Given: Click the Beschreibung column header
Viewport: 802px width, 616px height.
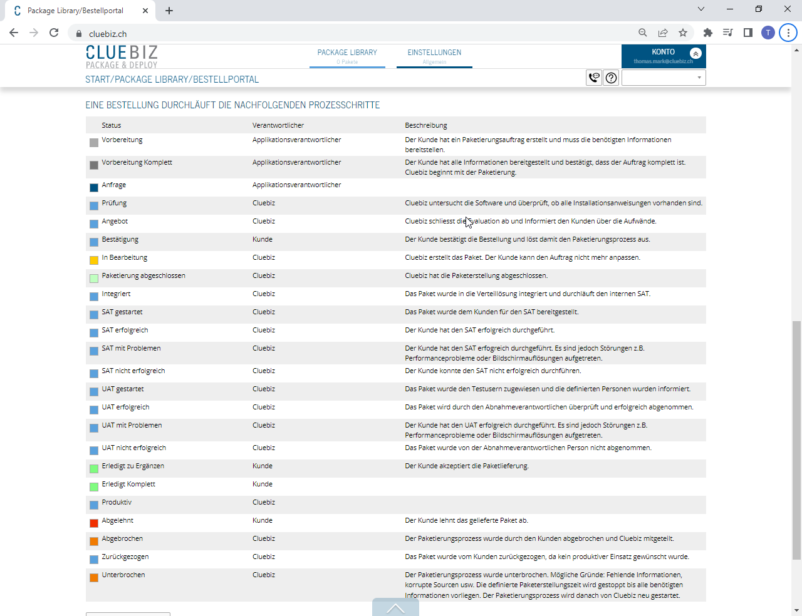Looking at the screenshot, I should [x=426, y=125].
